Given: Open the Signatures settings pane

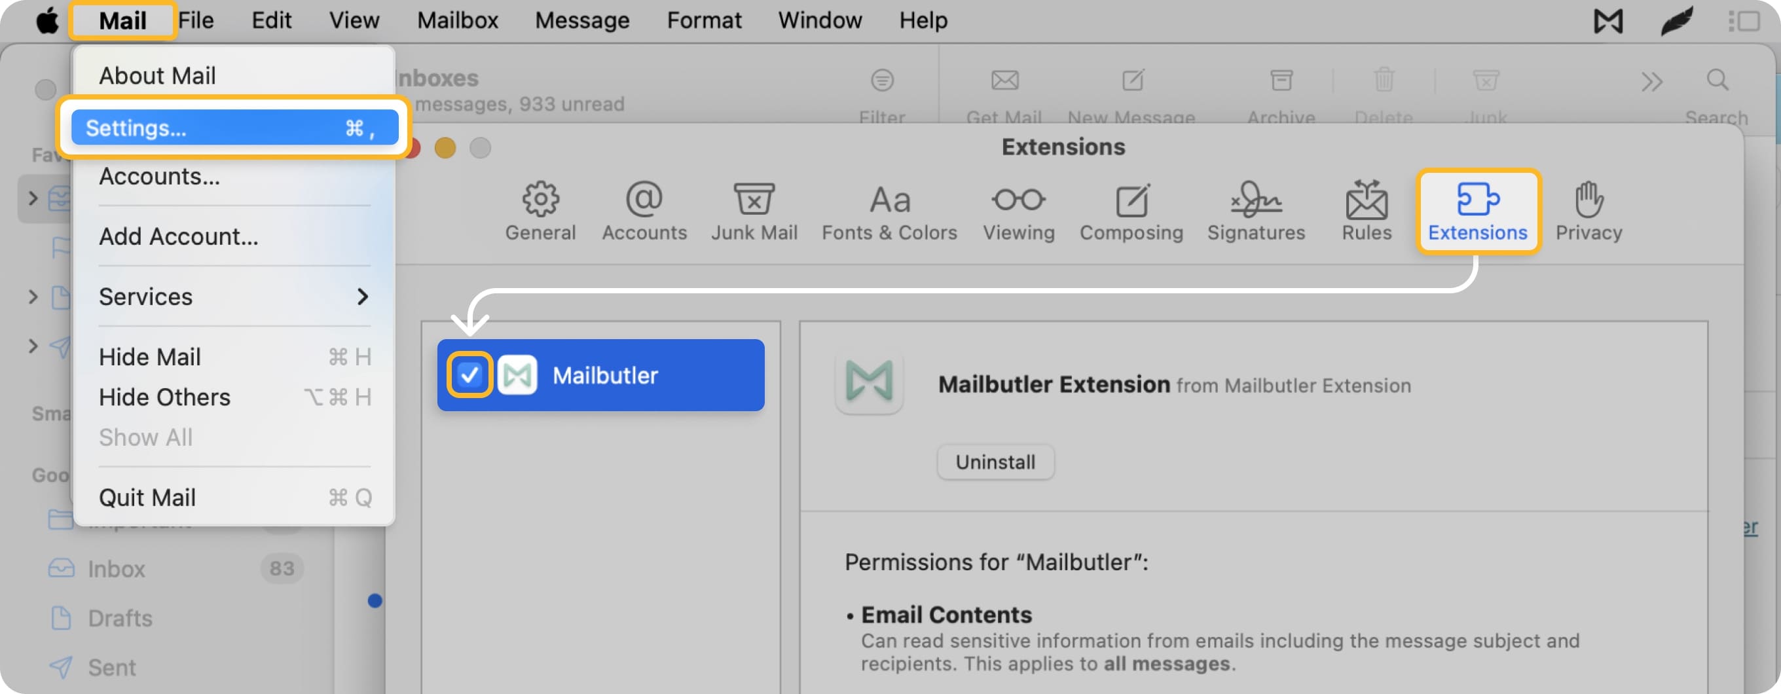Looking at the screenshot, I should [x=1255, y=211].
